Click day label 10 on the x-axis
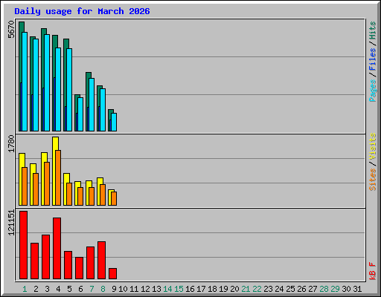381x297 pixels. pyautogui.click(x=123, y=289)
